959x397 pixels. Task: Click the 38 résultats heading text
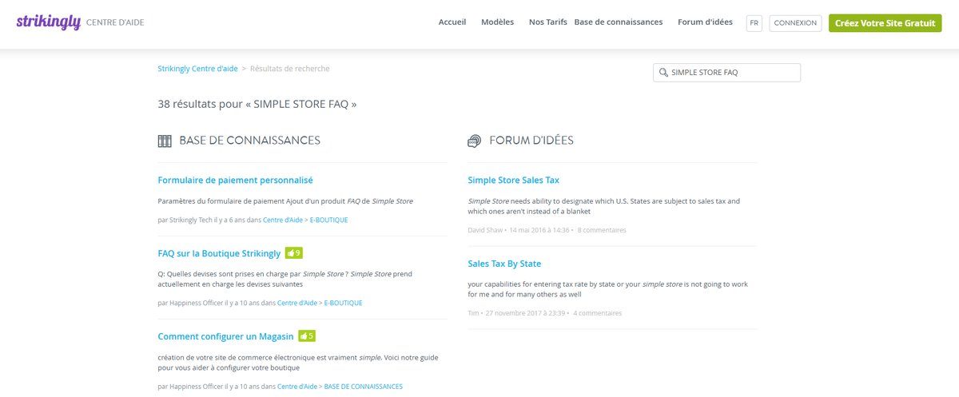pos(257,104)
